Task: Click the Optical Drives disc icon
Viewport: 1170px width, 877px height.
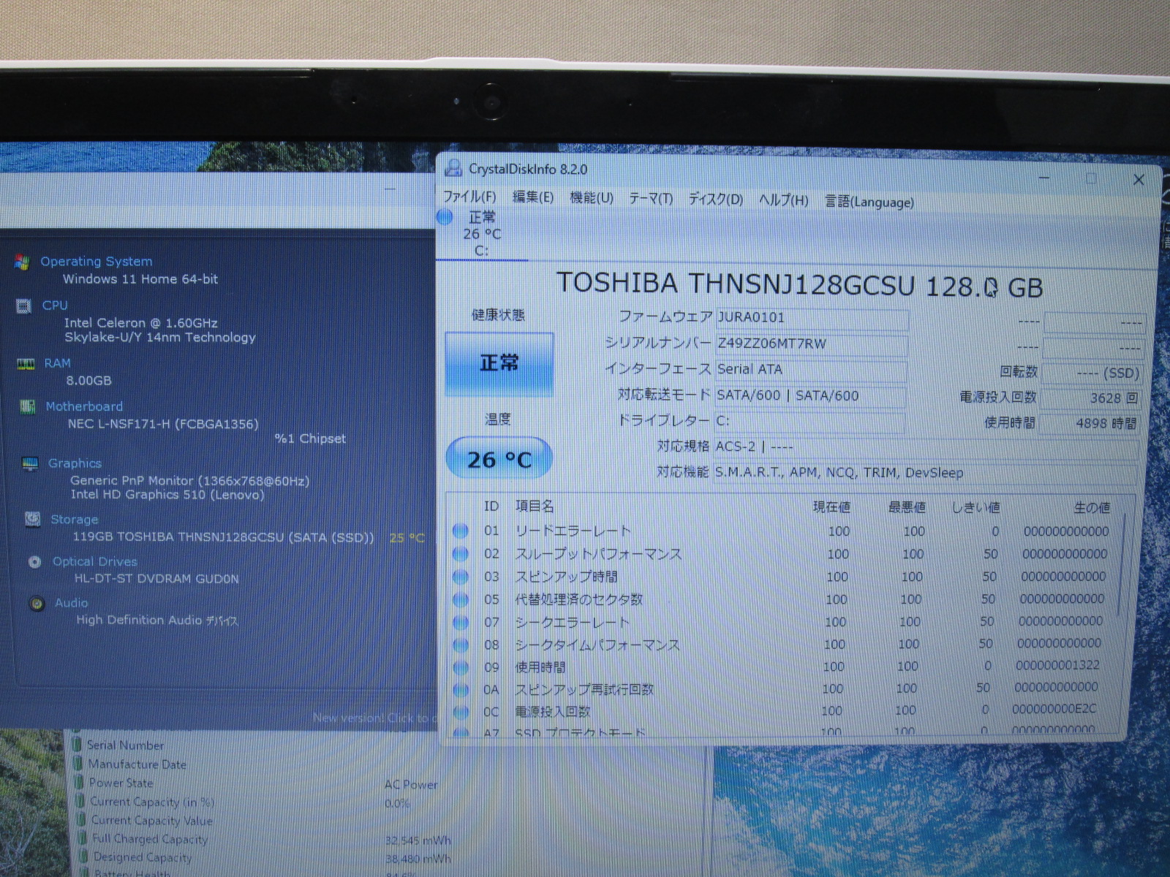Action: tap(34, 562)
